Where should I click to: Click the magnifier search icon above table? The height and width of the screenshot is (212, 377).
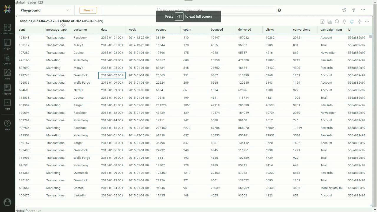click(x=337, y=21)
